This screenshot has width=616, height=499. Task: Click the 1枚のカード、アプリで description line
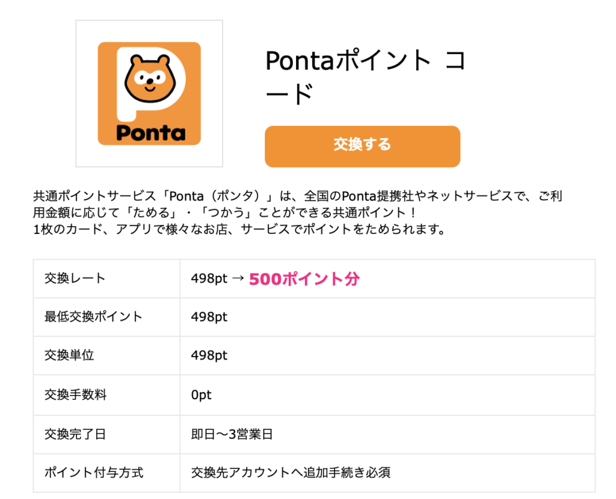pyautogui.click(x=239, y=229)
